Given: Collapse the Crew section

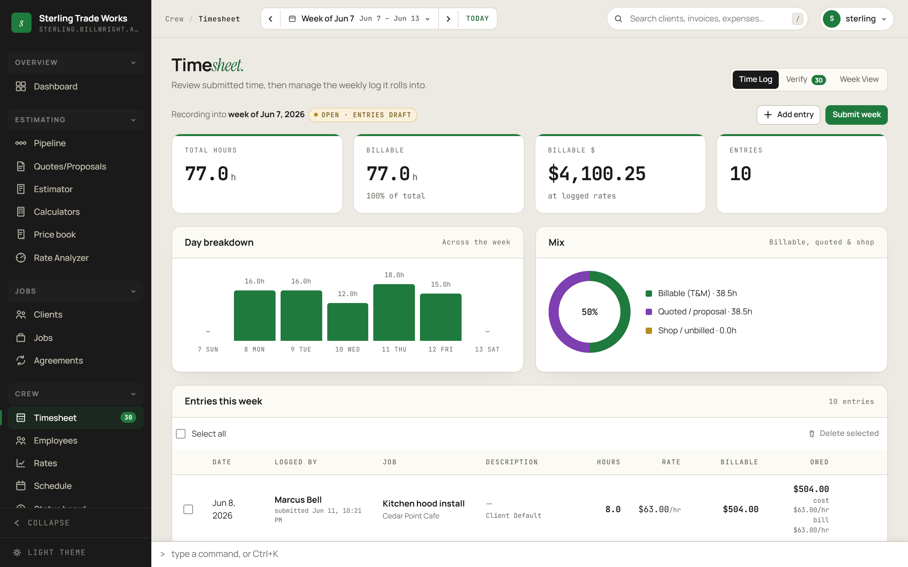Looking at the screenshot, I should pos(75,394).
